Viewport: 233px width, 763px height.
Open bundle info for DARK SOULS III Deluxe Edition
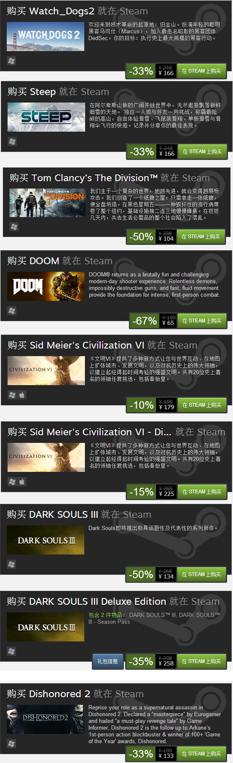(107, 661)
